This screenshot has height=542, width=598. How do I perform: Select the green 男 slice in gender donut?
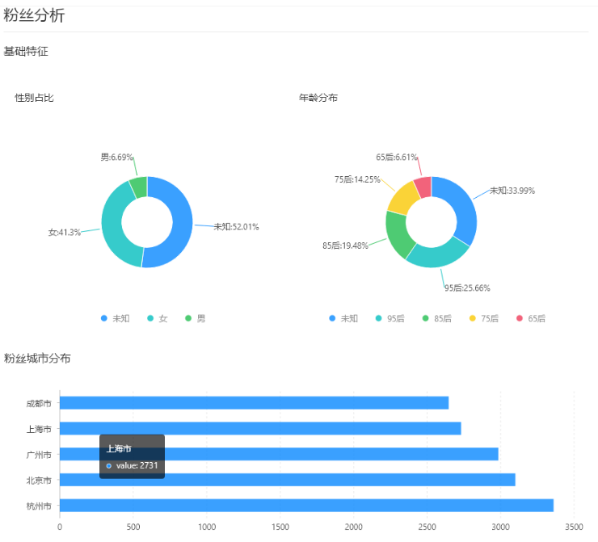[139, 187]
